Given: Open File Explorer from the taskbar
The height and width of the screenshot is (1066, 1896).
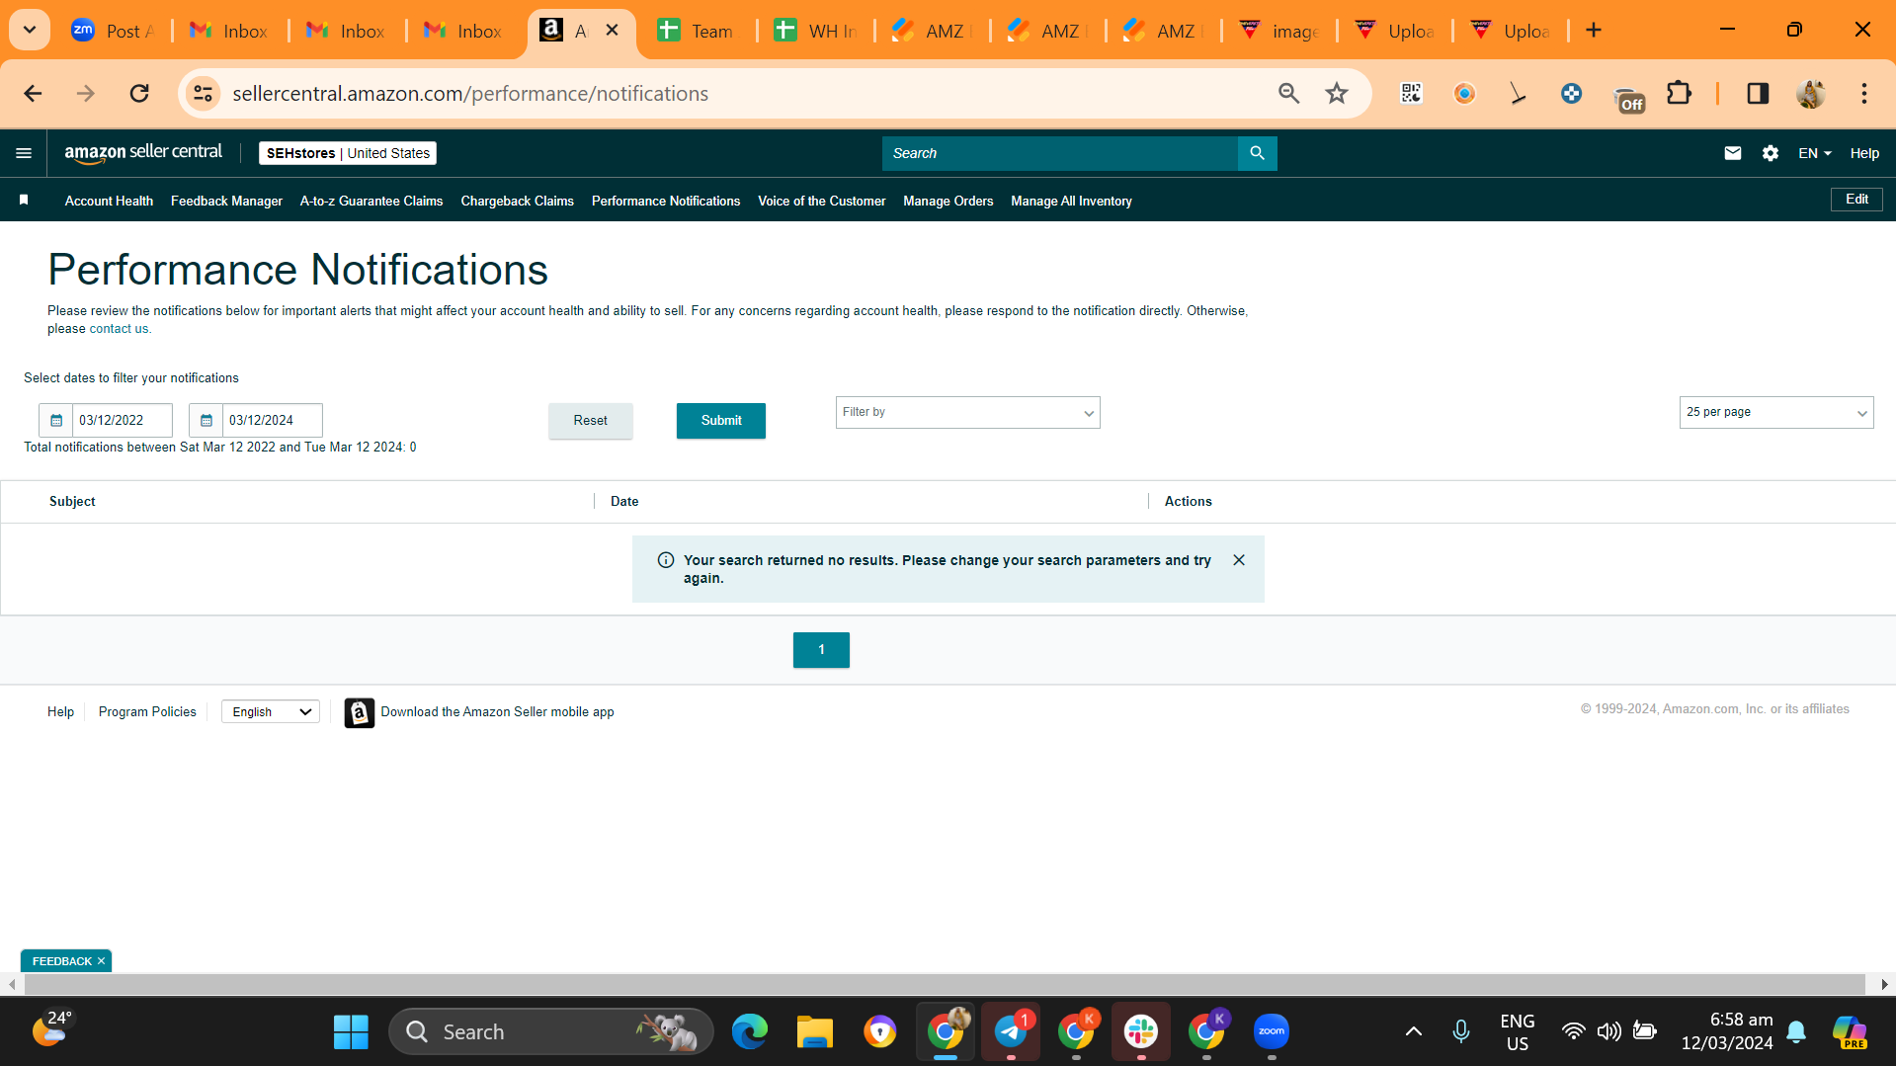Looking at the screenshot, I should (x=815, y=1031).
